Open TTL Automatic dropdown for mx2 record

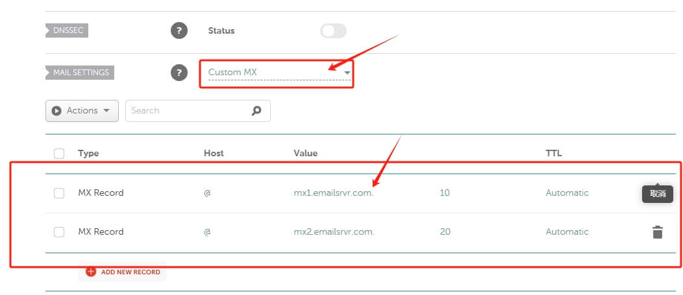[567, 232]
